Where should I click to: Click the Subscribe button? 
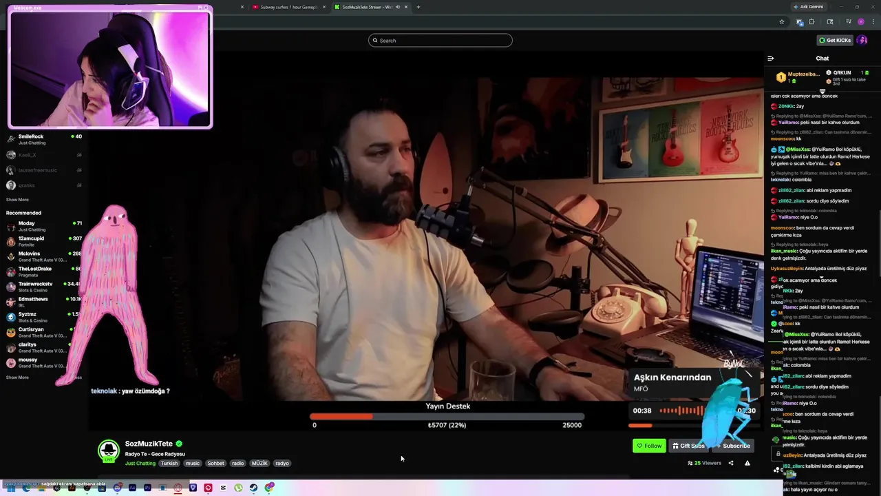coord(733,446)
